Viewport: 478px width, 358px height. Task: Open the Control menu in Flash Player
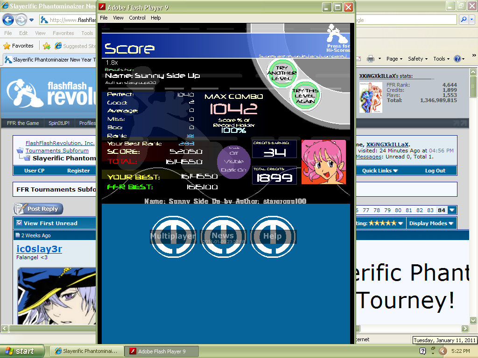(x=137, y=18)
